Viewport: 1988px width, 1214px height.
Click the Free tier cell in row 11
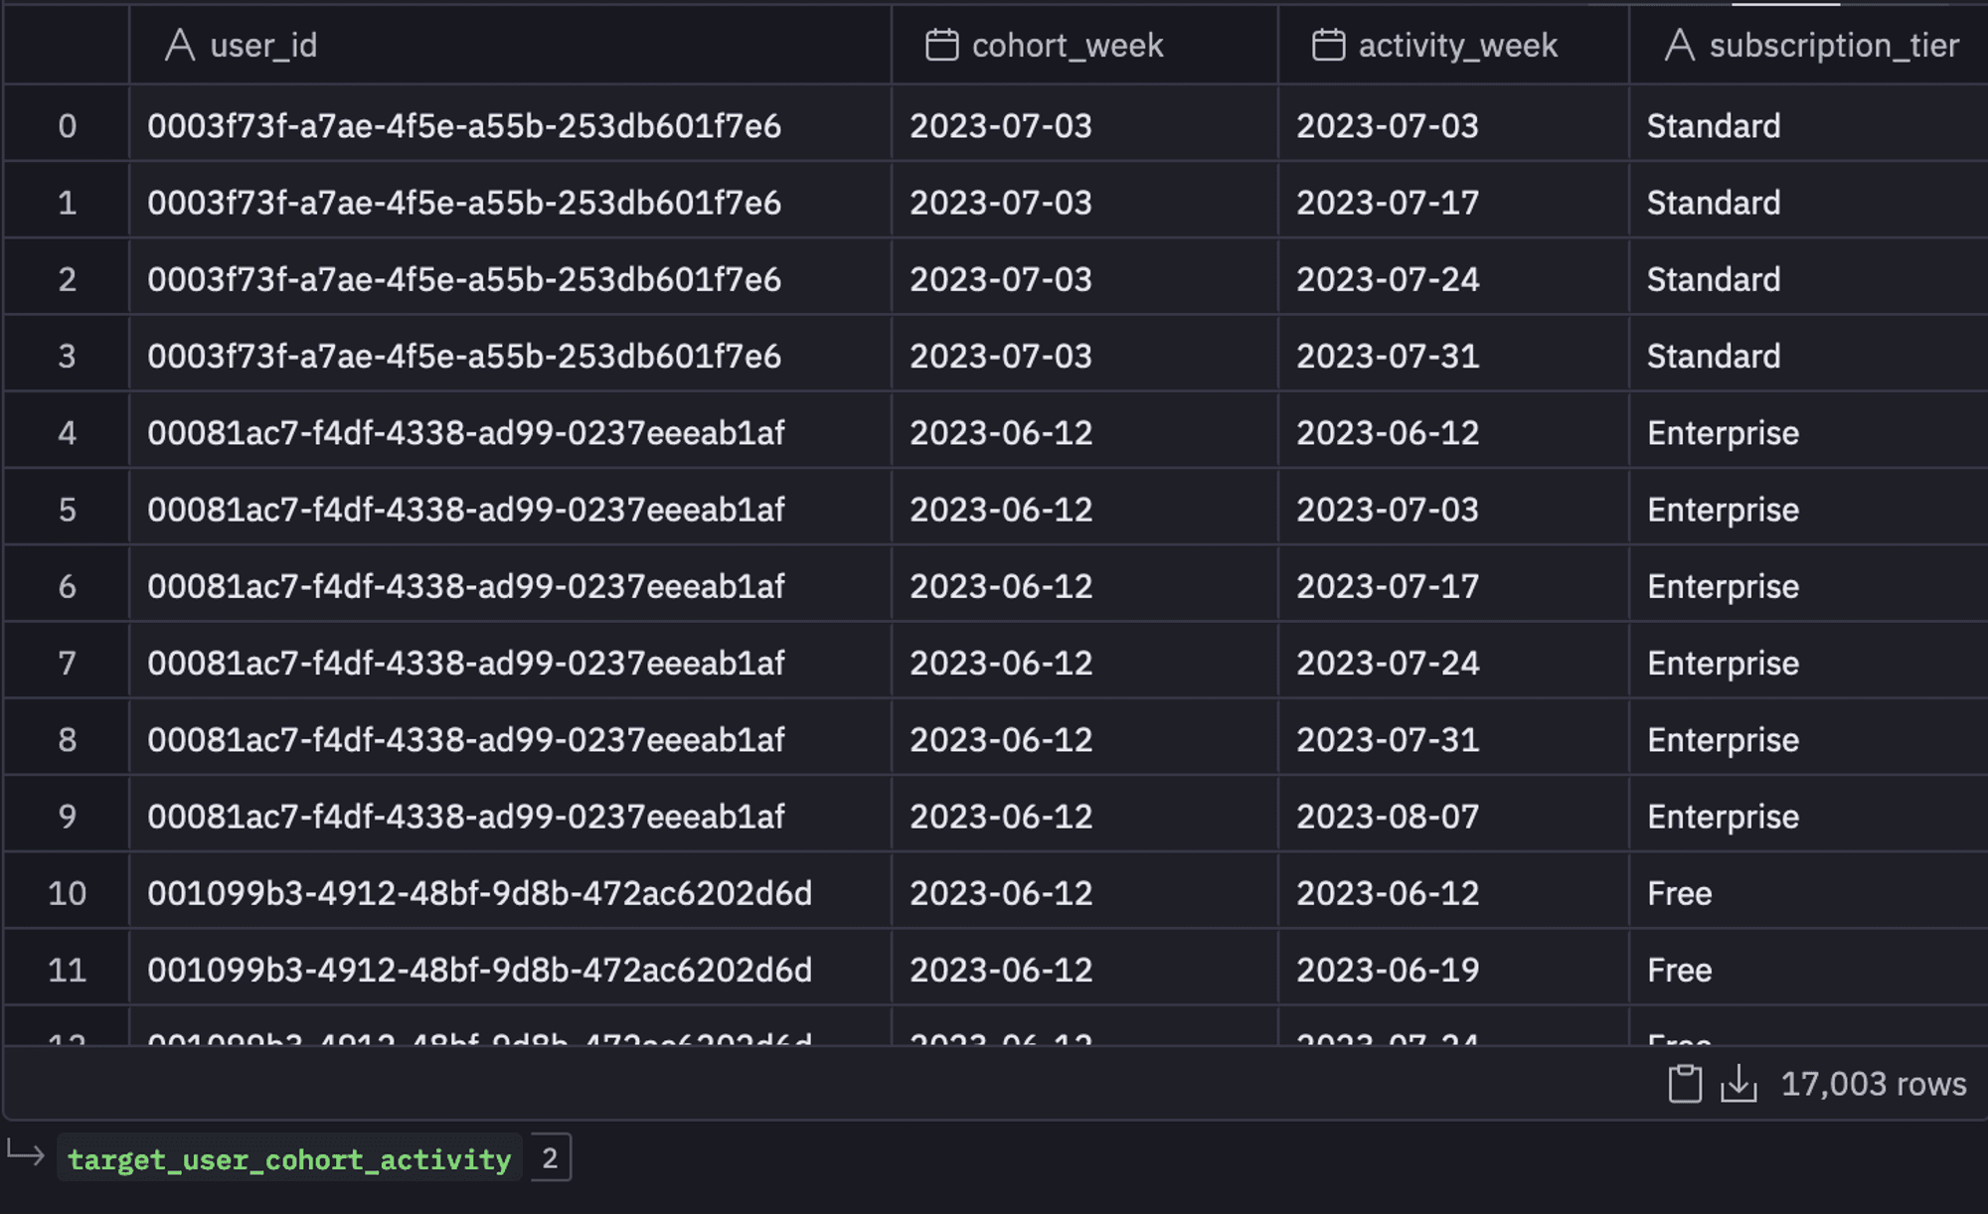point(1809,970)
